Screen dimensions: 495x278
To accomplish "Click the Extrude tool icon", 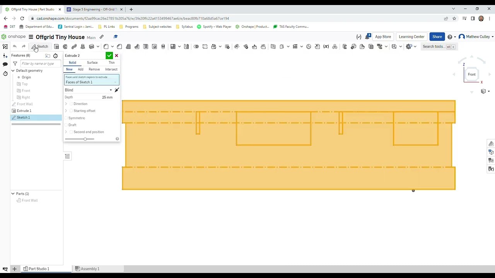I will [x=56, y=46].
